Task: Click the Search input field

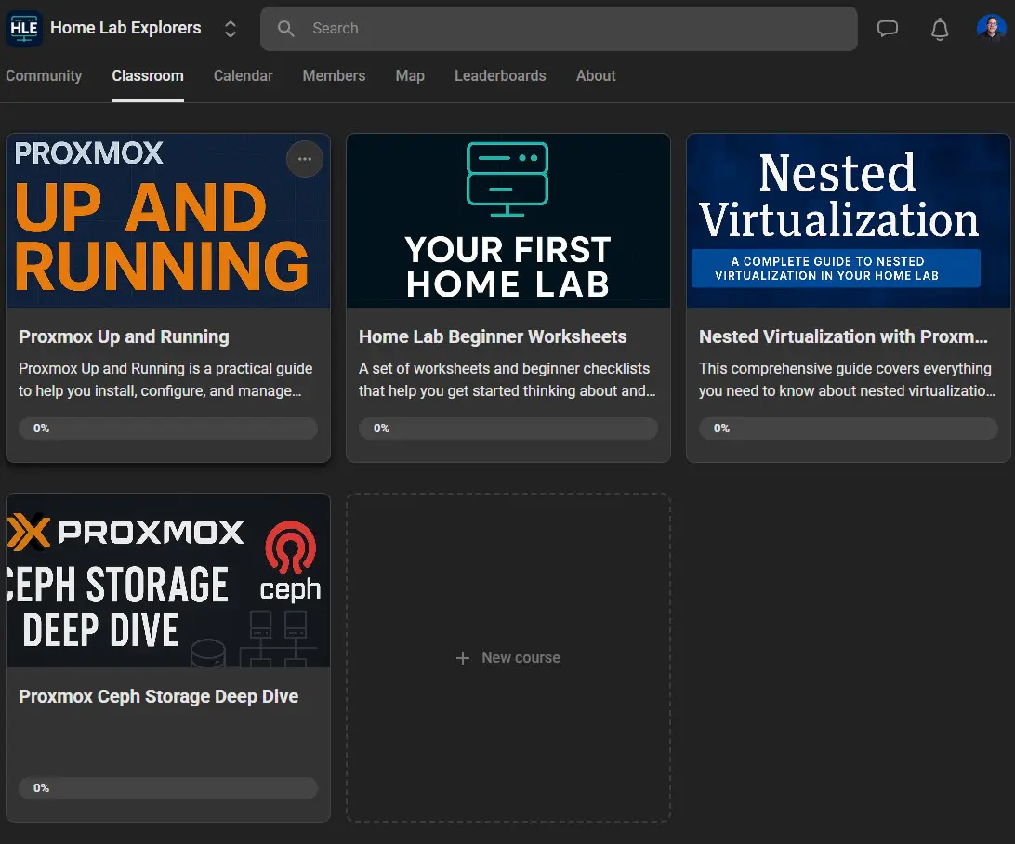Action: pyautogui.click(x=559, y=29)
